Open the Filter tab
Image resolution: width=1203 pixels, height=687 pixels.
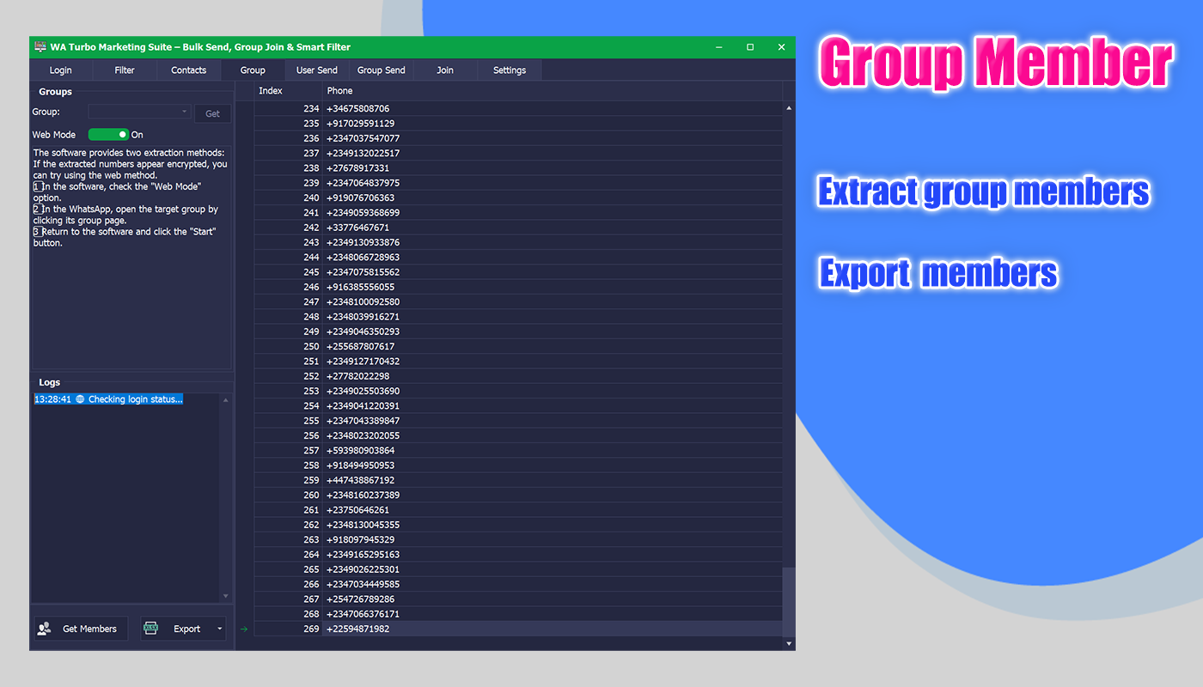point(125,70)
